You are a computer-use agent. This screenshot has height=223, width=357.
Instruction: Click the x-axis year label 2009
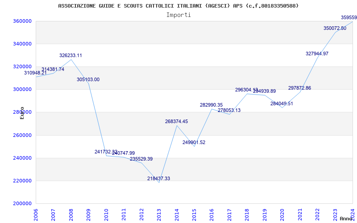[x=88, y=215]
